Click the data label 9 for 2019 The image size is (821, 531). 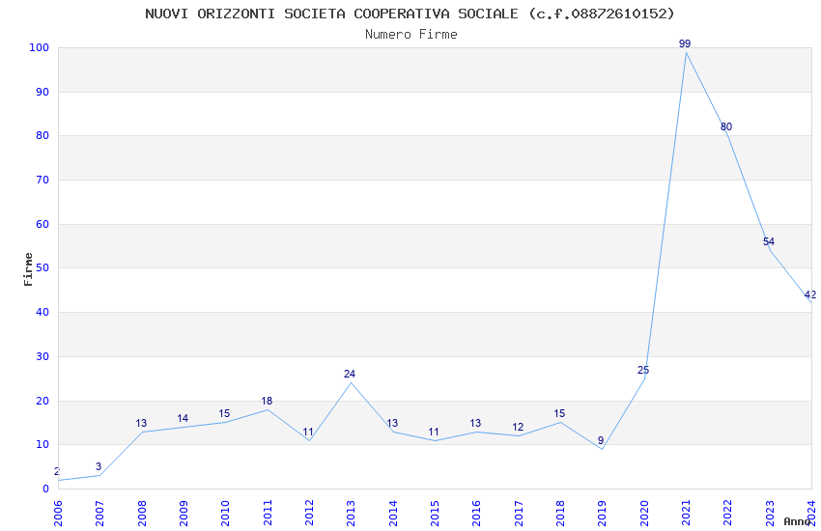point(601,441)
